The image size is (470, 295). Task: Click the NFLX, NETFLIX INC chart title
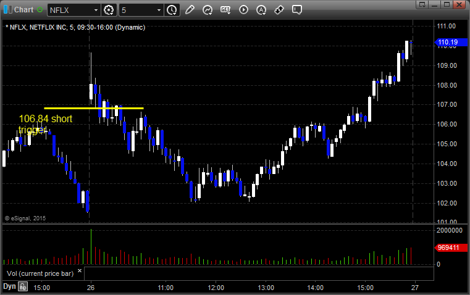click(x=75, y=27)
